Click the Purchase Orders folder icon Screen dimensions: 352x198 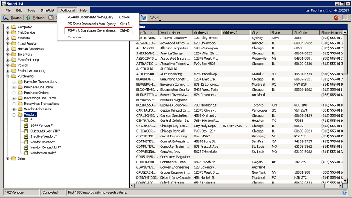(20, 93)
